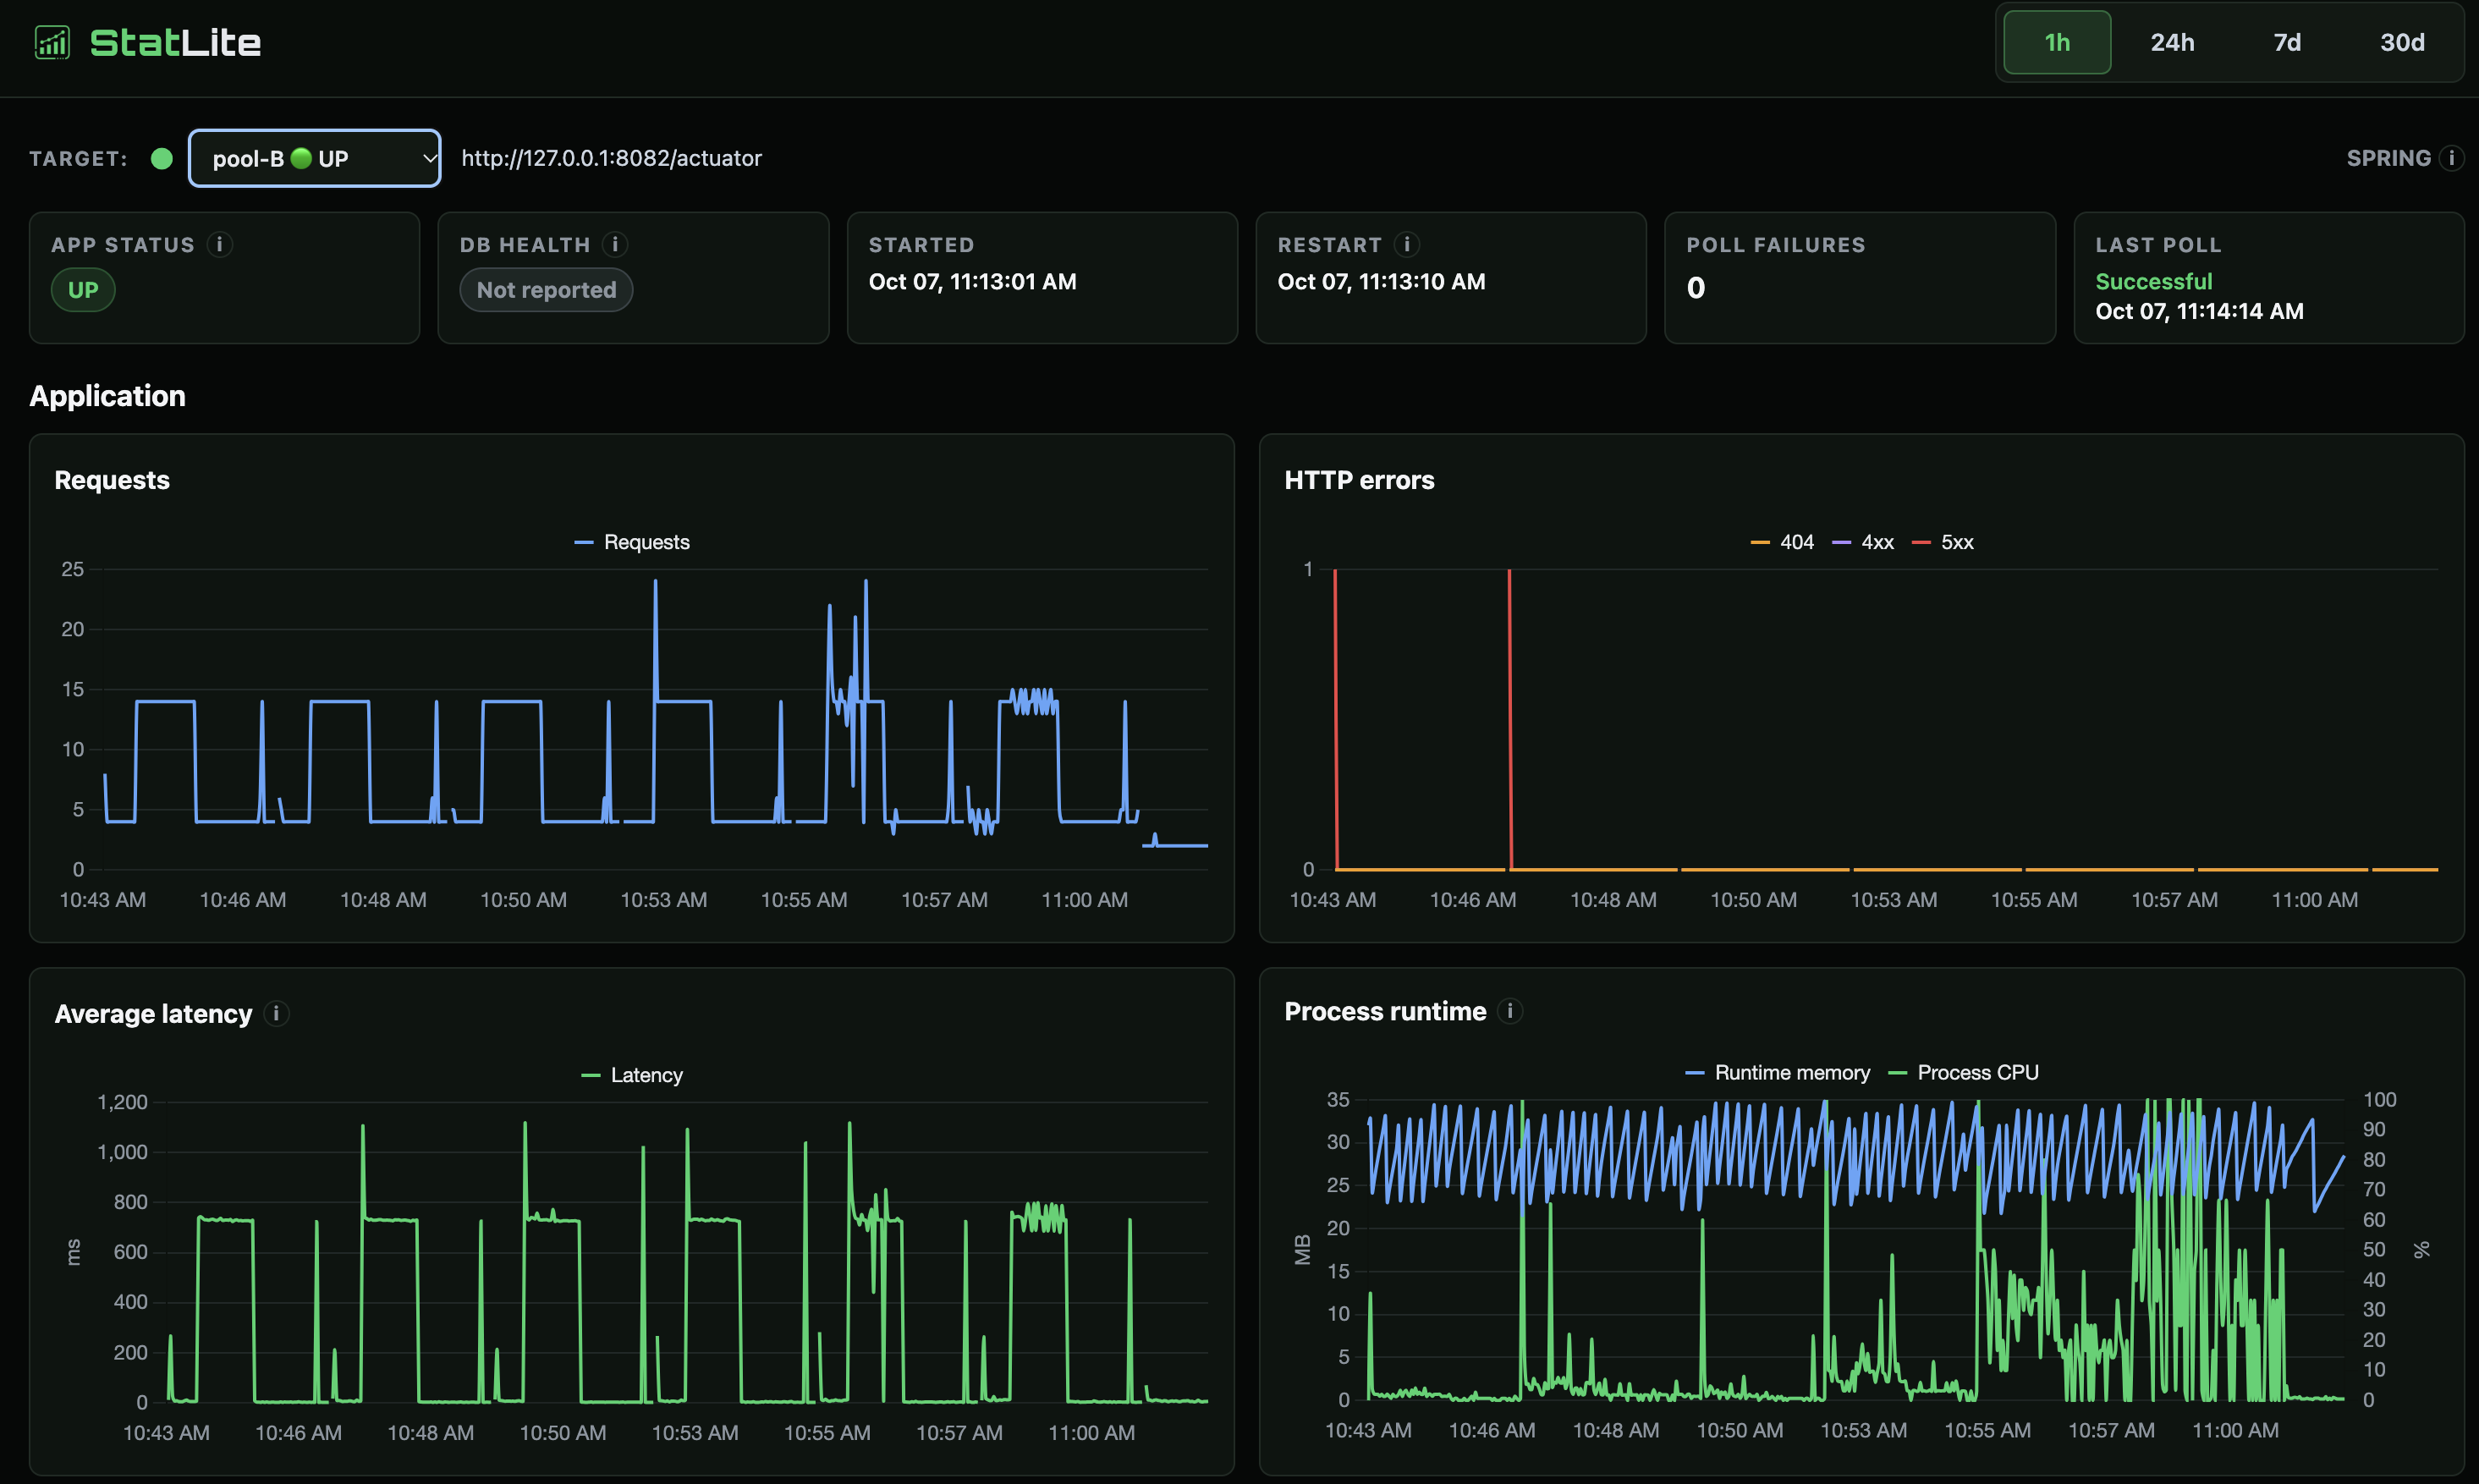This screenshot has height=1484, width=2479.
Task: Click the StatLite bar chart logo icon
Action: click(52, 42)
